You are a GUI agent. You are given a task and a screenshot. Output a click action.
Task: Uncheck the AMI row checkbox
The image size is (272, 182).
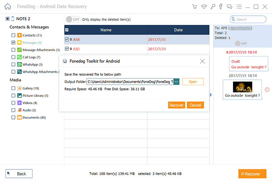click(67, 39)
